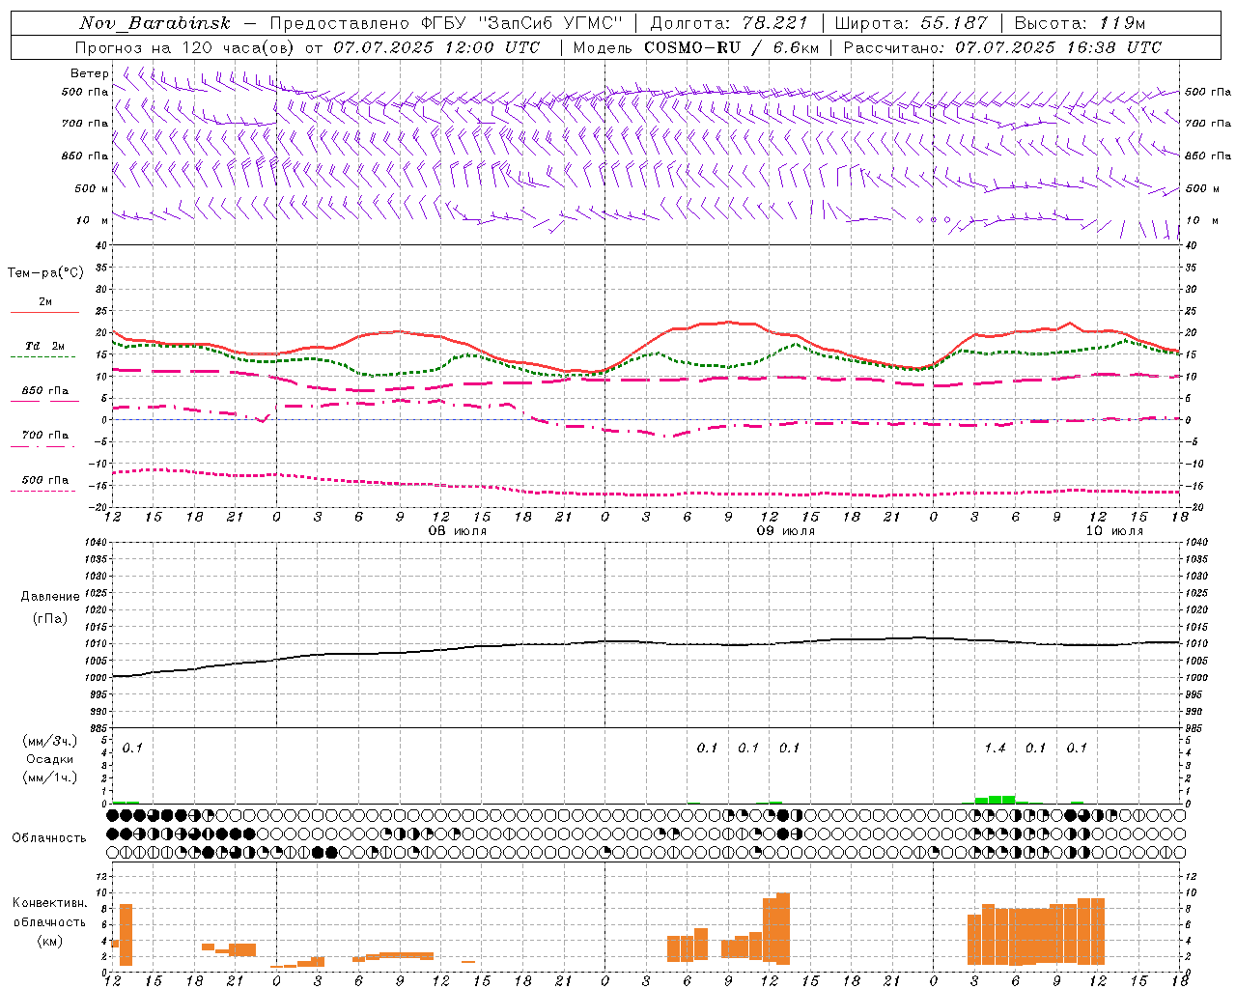Screen dimensions: 1236x989
Task: Click the (км) unit of convective cloud panel
Action: [x=50, y=941]
